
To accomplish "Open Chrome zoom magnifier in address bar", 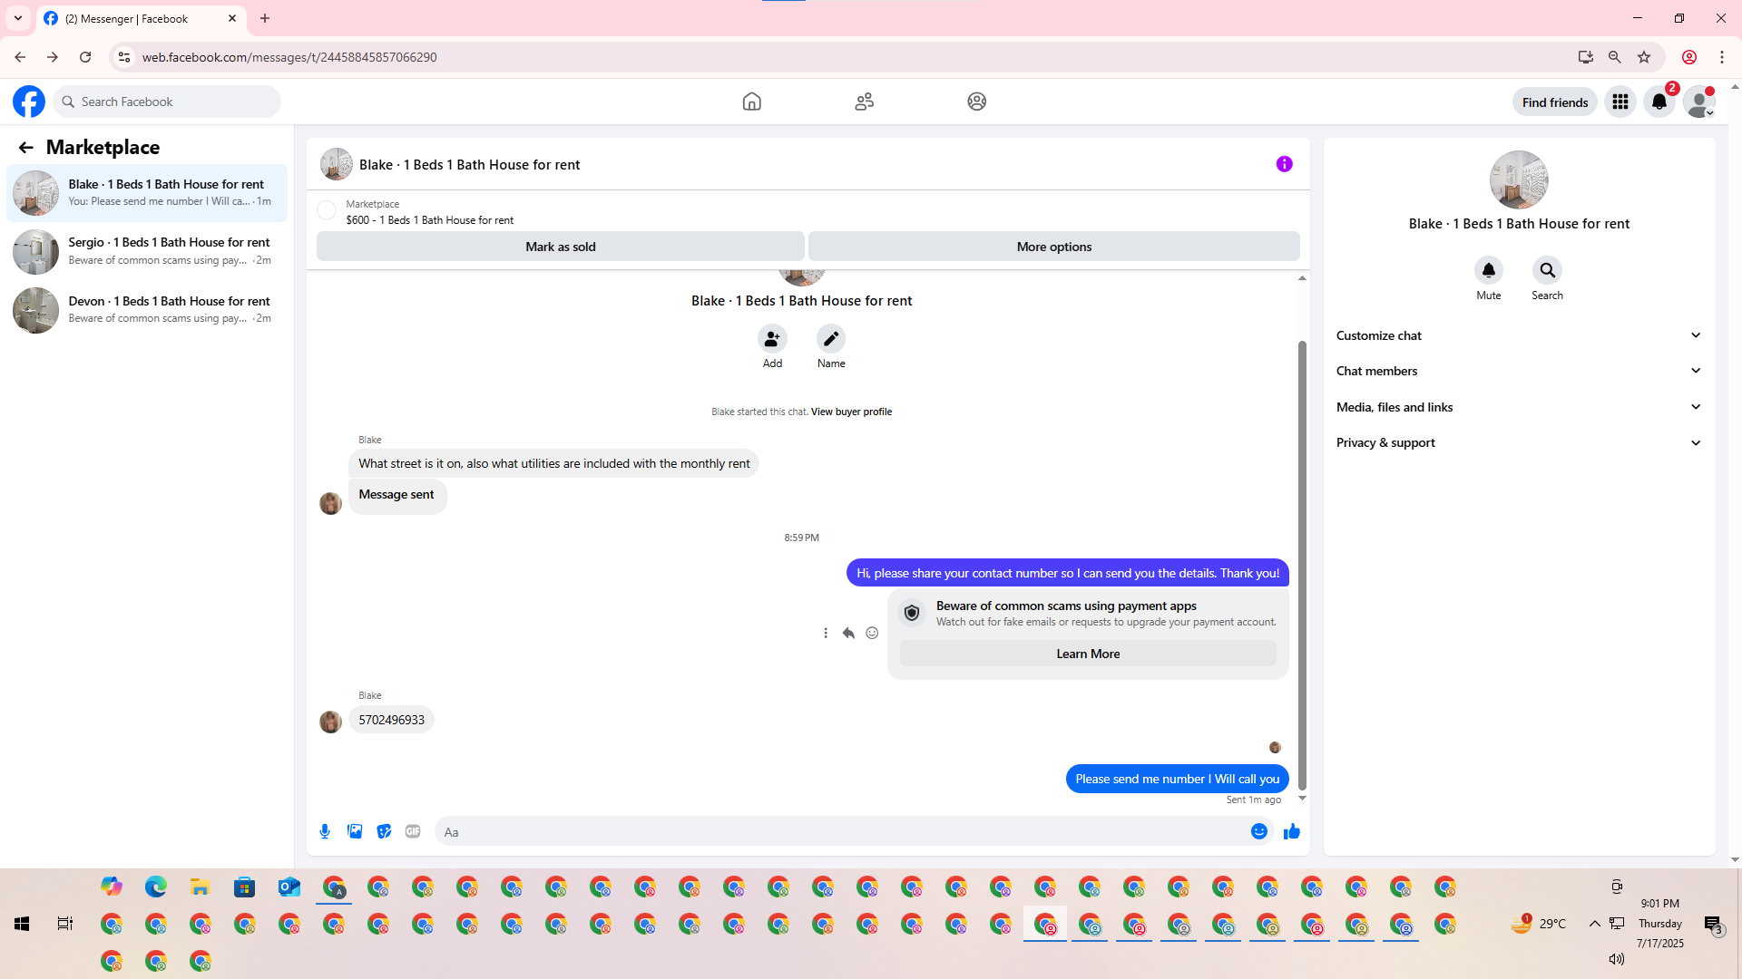I will coord(1615,57).
